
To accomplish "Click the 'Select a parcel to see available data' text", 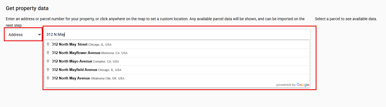I will (346, 19).
